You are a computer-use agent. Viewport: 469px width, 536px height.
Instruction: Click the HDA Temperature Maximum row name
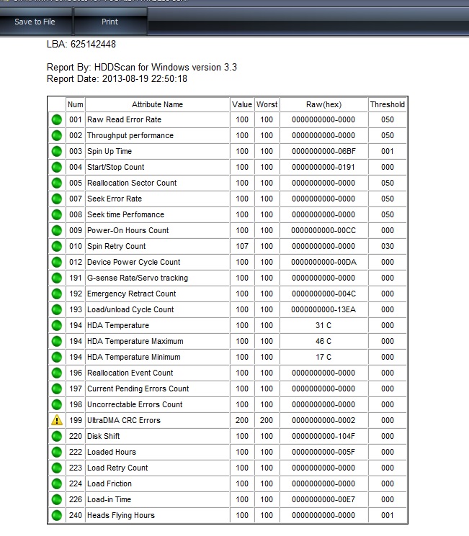point(135,341)
